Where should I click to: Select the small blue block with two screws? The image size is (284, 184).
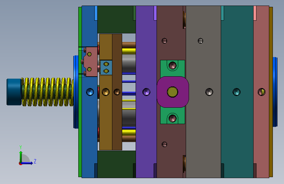click(106, 67)
